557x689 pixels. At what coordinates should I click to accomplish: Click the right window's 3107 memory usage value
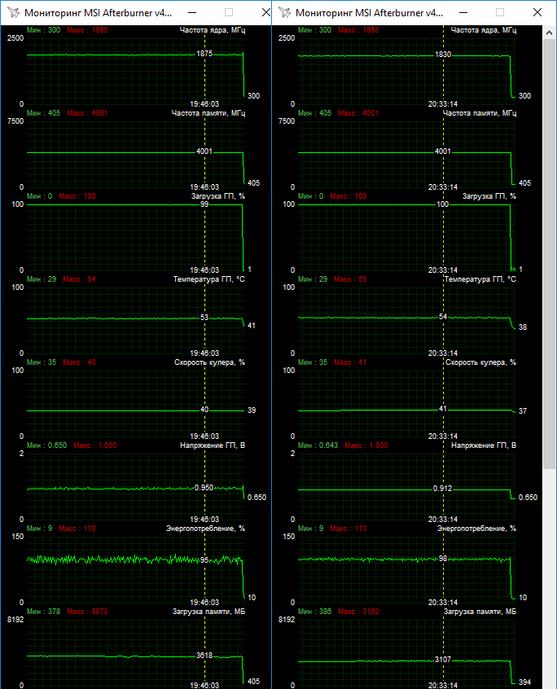443,660
